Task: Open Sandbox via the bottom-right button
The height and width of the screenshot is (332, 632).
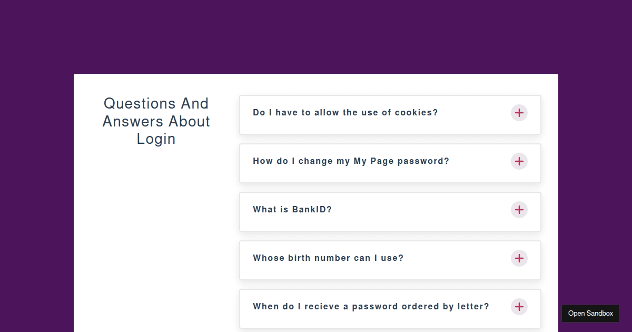Action: coord(590,313)
